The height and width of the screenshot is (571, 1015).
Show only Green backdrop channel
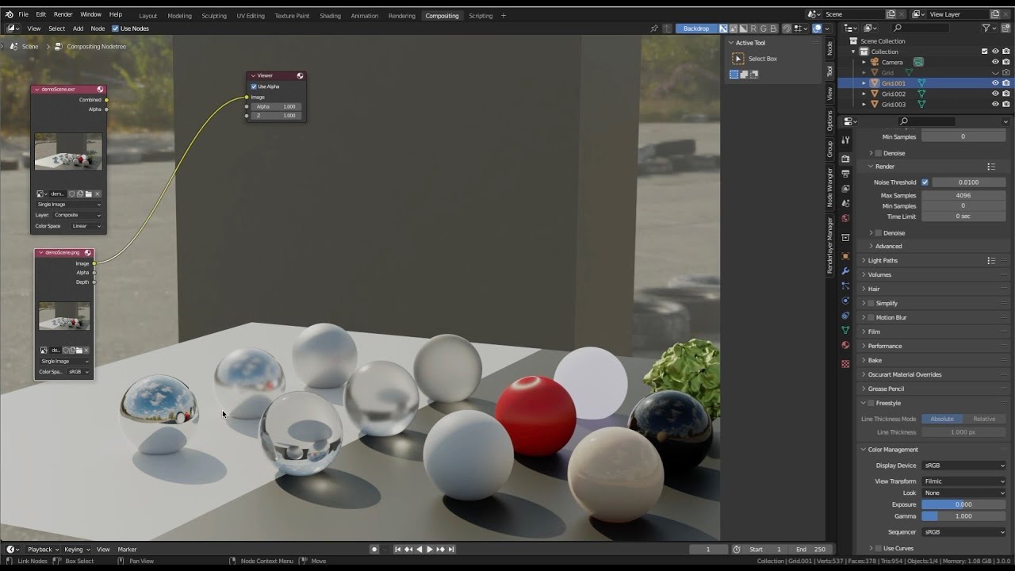click(764, 29)
